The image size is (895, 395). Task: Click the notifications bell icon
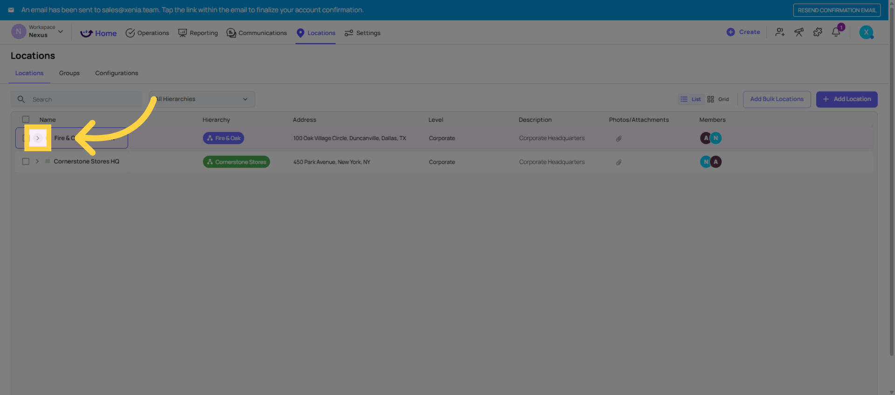[x=836, y=33]
